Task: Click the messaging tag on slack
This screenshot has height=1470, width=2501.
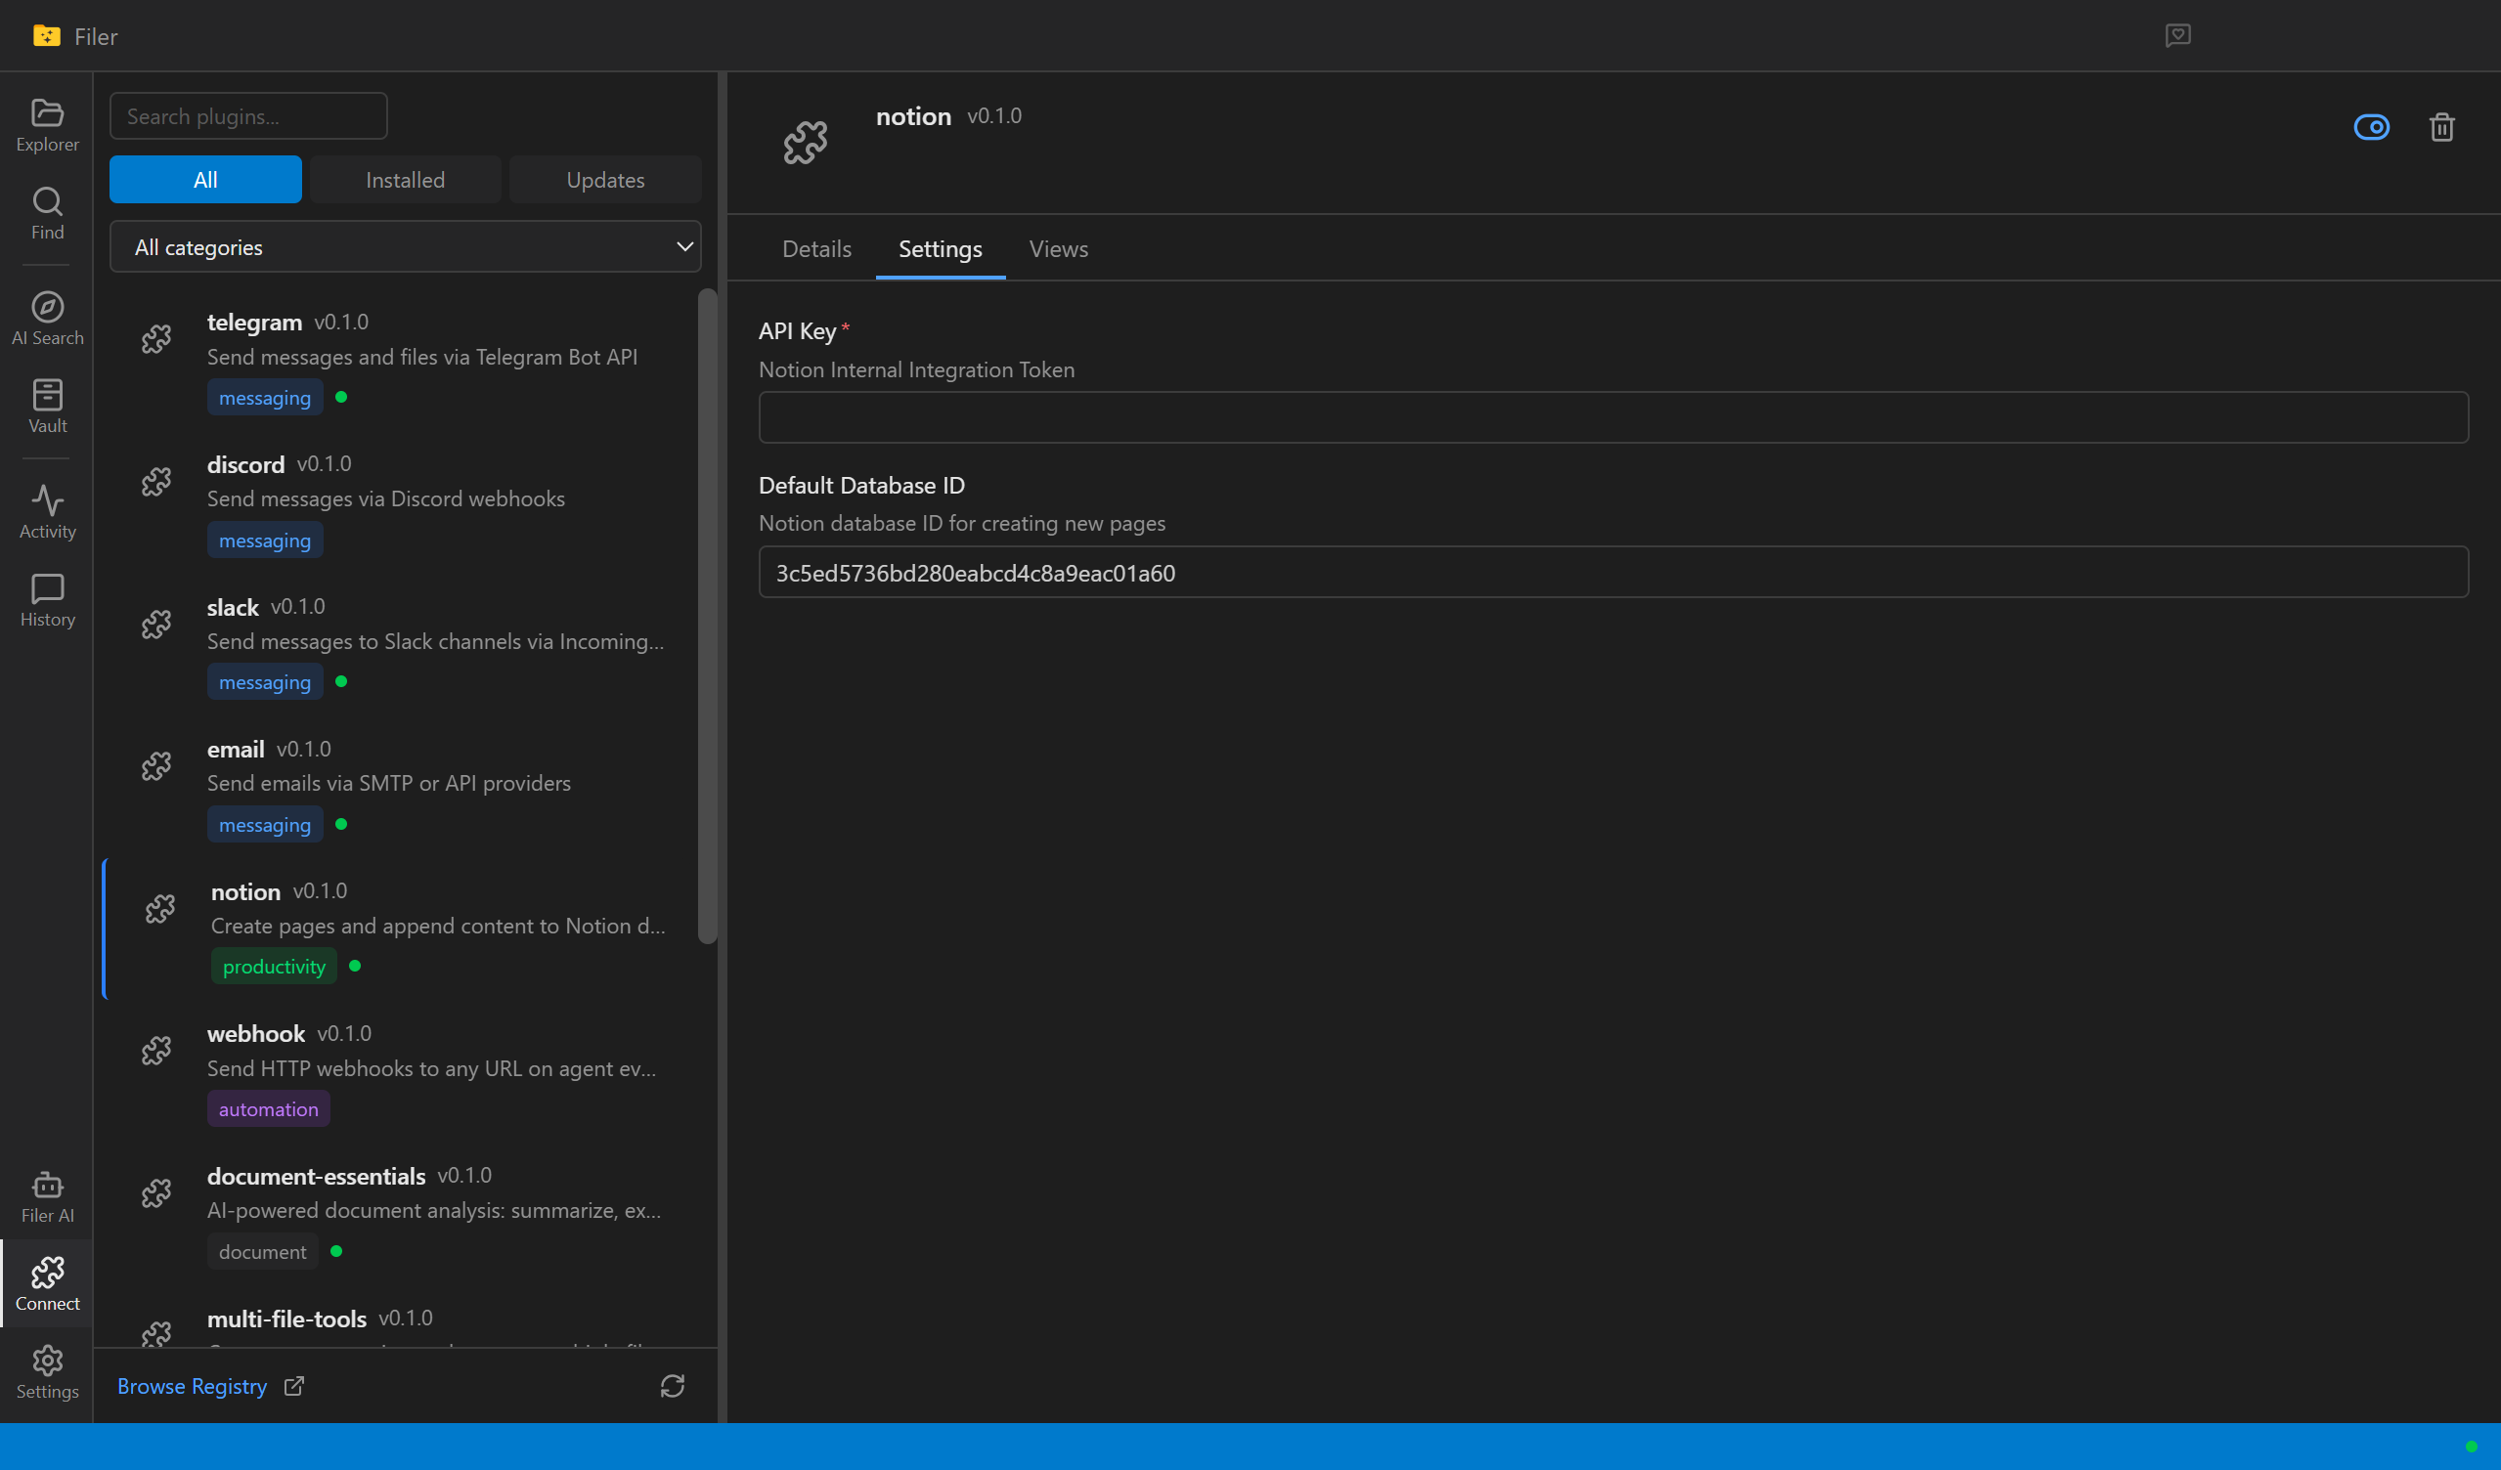Action: 265,682
